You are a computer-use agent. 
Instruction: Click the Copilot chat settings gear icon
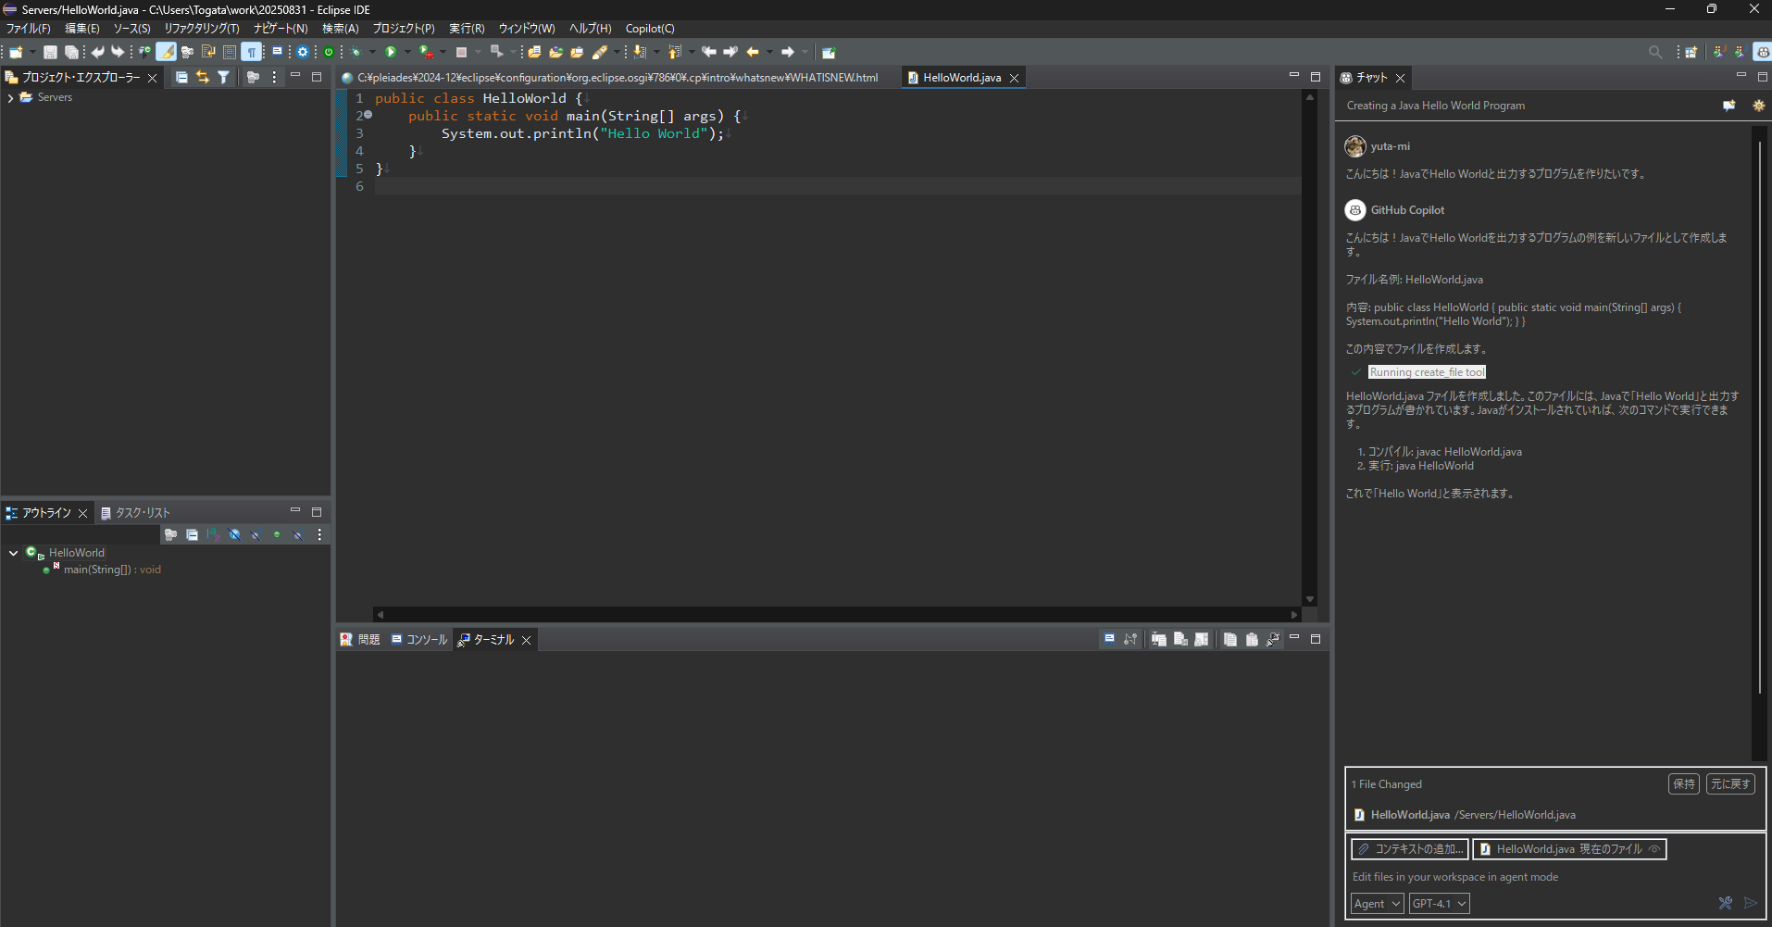point(1759,106)
